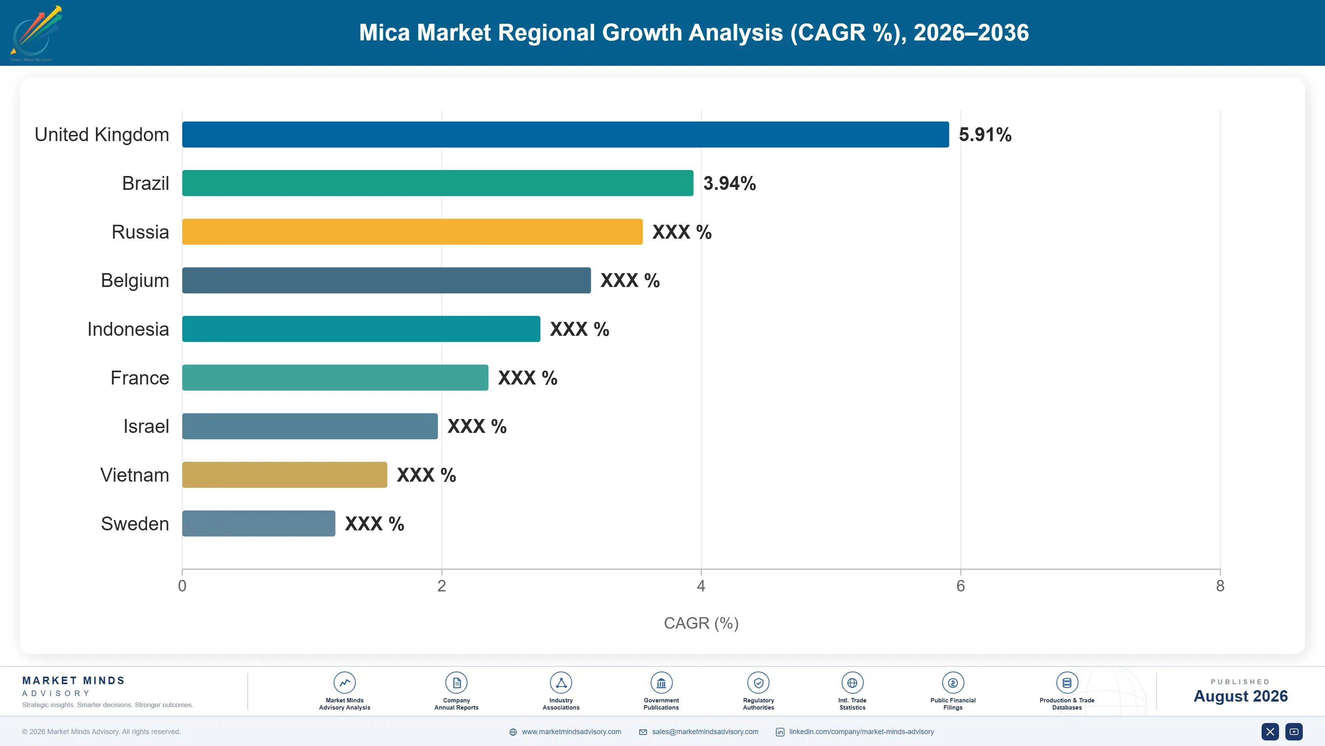The image size is (1325, 746).
Task: Click the Brazil axis label
Action: tap(145, 183)
